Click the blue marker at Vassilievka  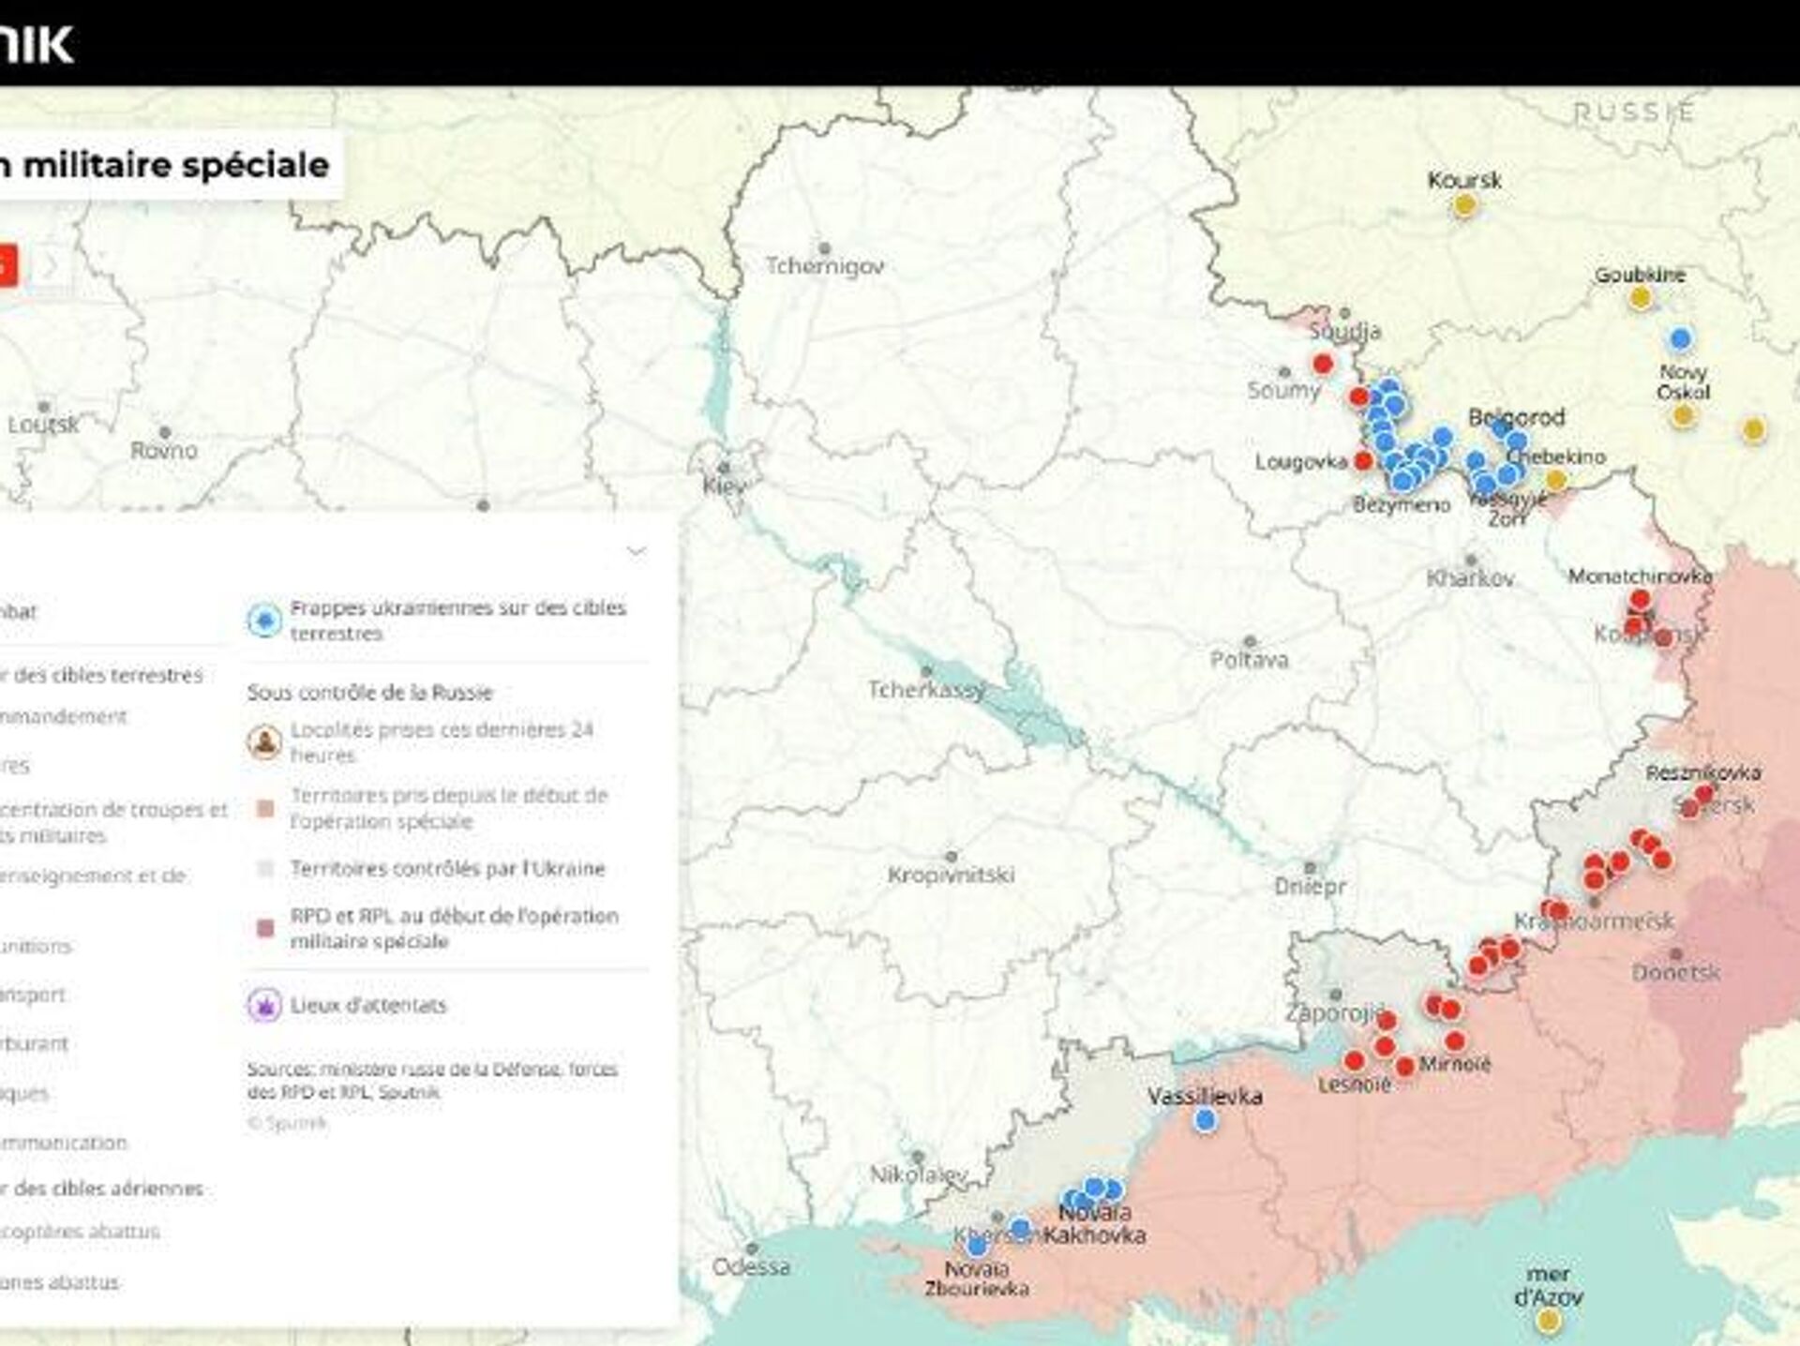pyautogui.click(x=1206, y=1119)
